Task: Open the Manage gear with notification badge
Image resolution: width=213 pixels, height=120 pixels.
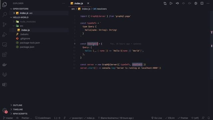Action: (5, 110)
